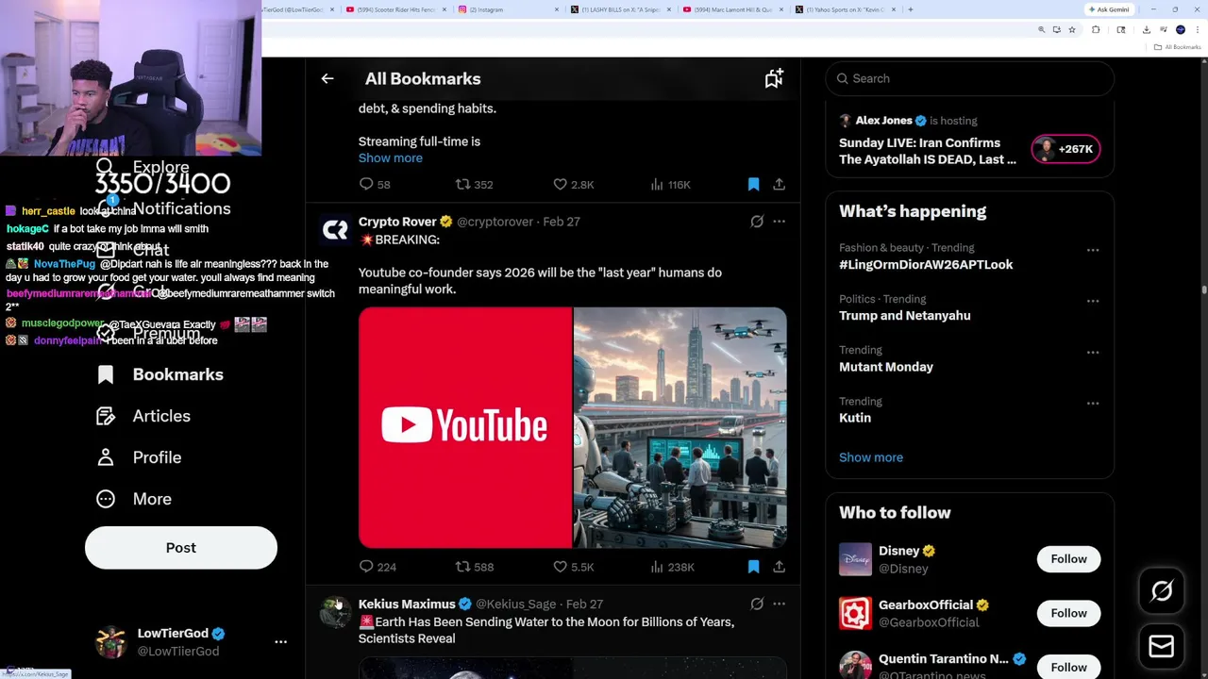The image size is (1208, 679).
Task: Bookmark this page with the star icon
Action: [1071, 30]
